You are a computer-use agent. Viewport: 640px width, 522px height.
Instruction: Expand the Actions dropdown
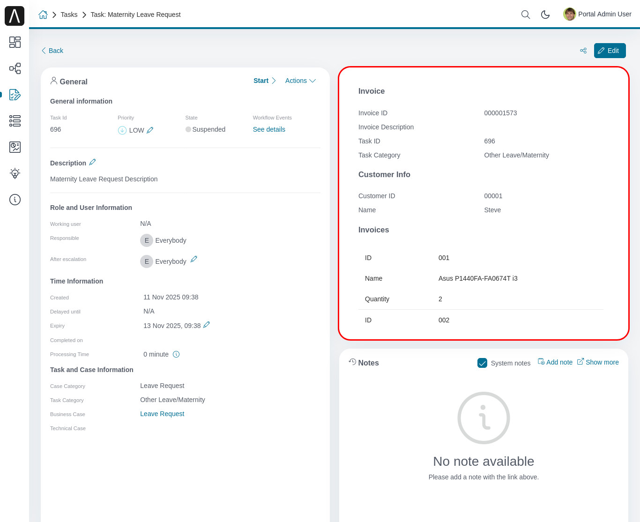[300, 81]
